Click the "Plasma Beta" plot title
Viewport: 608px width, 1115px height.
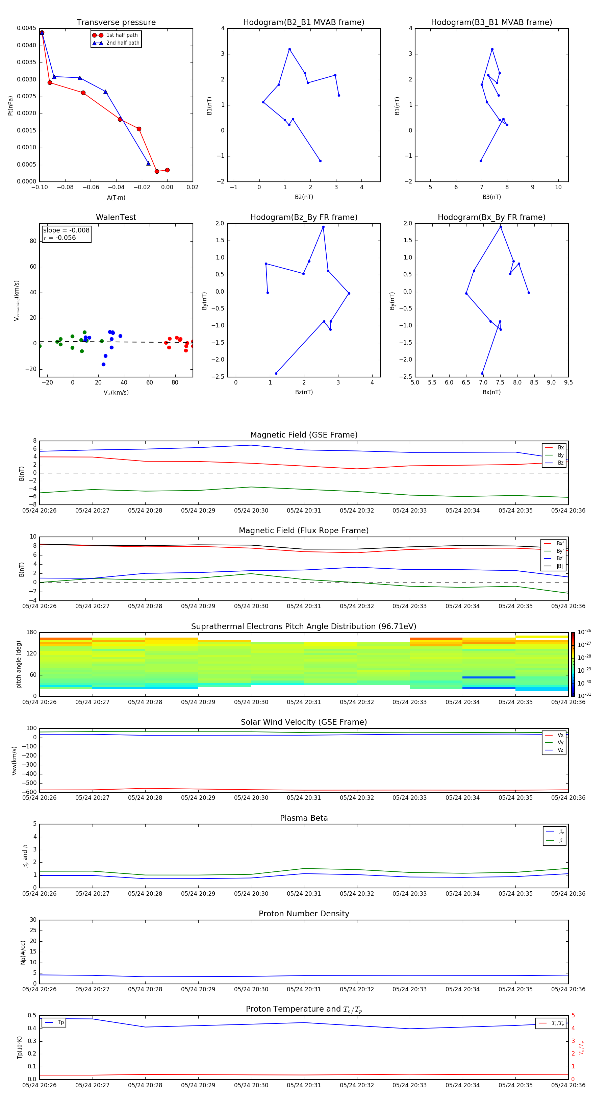point(304,818)
